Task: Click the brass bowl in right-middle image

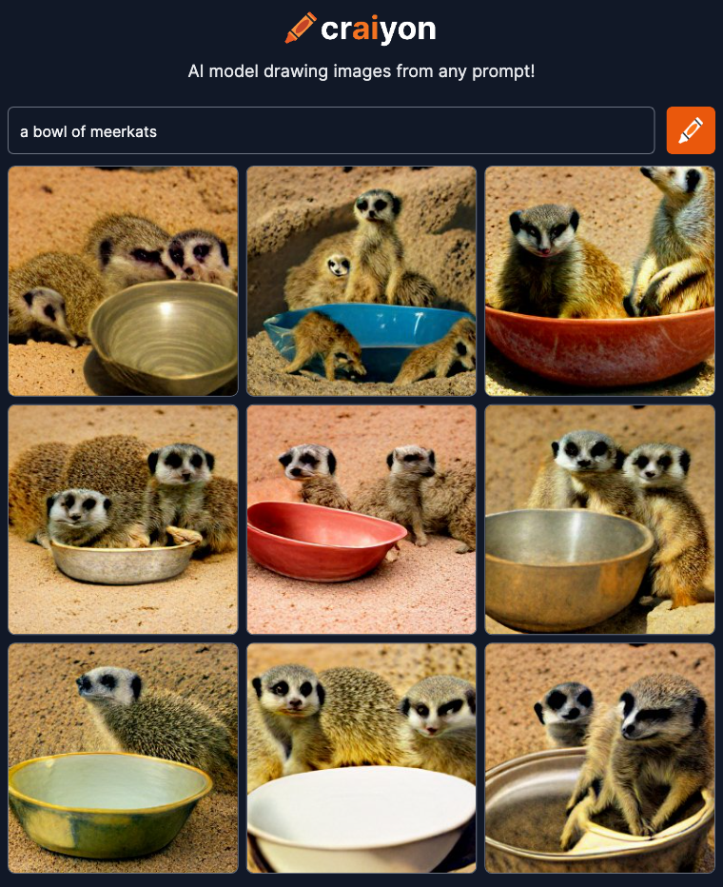Action: [567, 568]
